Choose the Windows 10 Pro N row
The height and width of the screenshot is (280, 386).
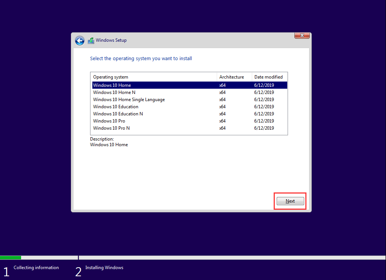coord(112,128)
